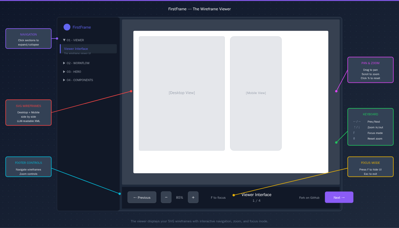Expand the 02 - WORKFLOW section
399x228 pixels.
[76, 63]
